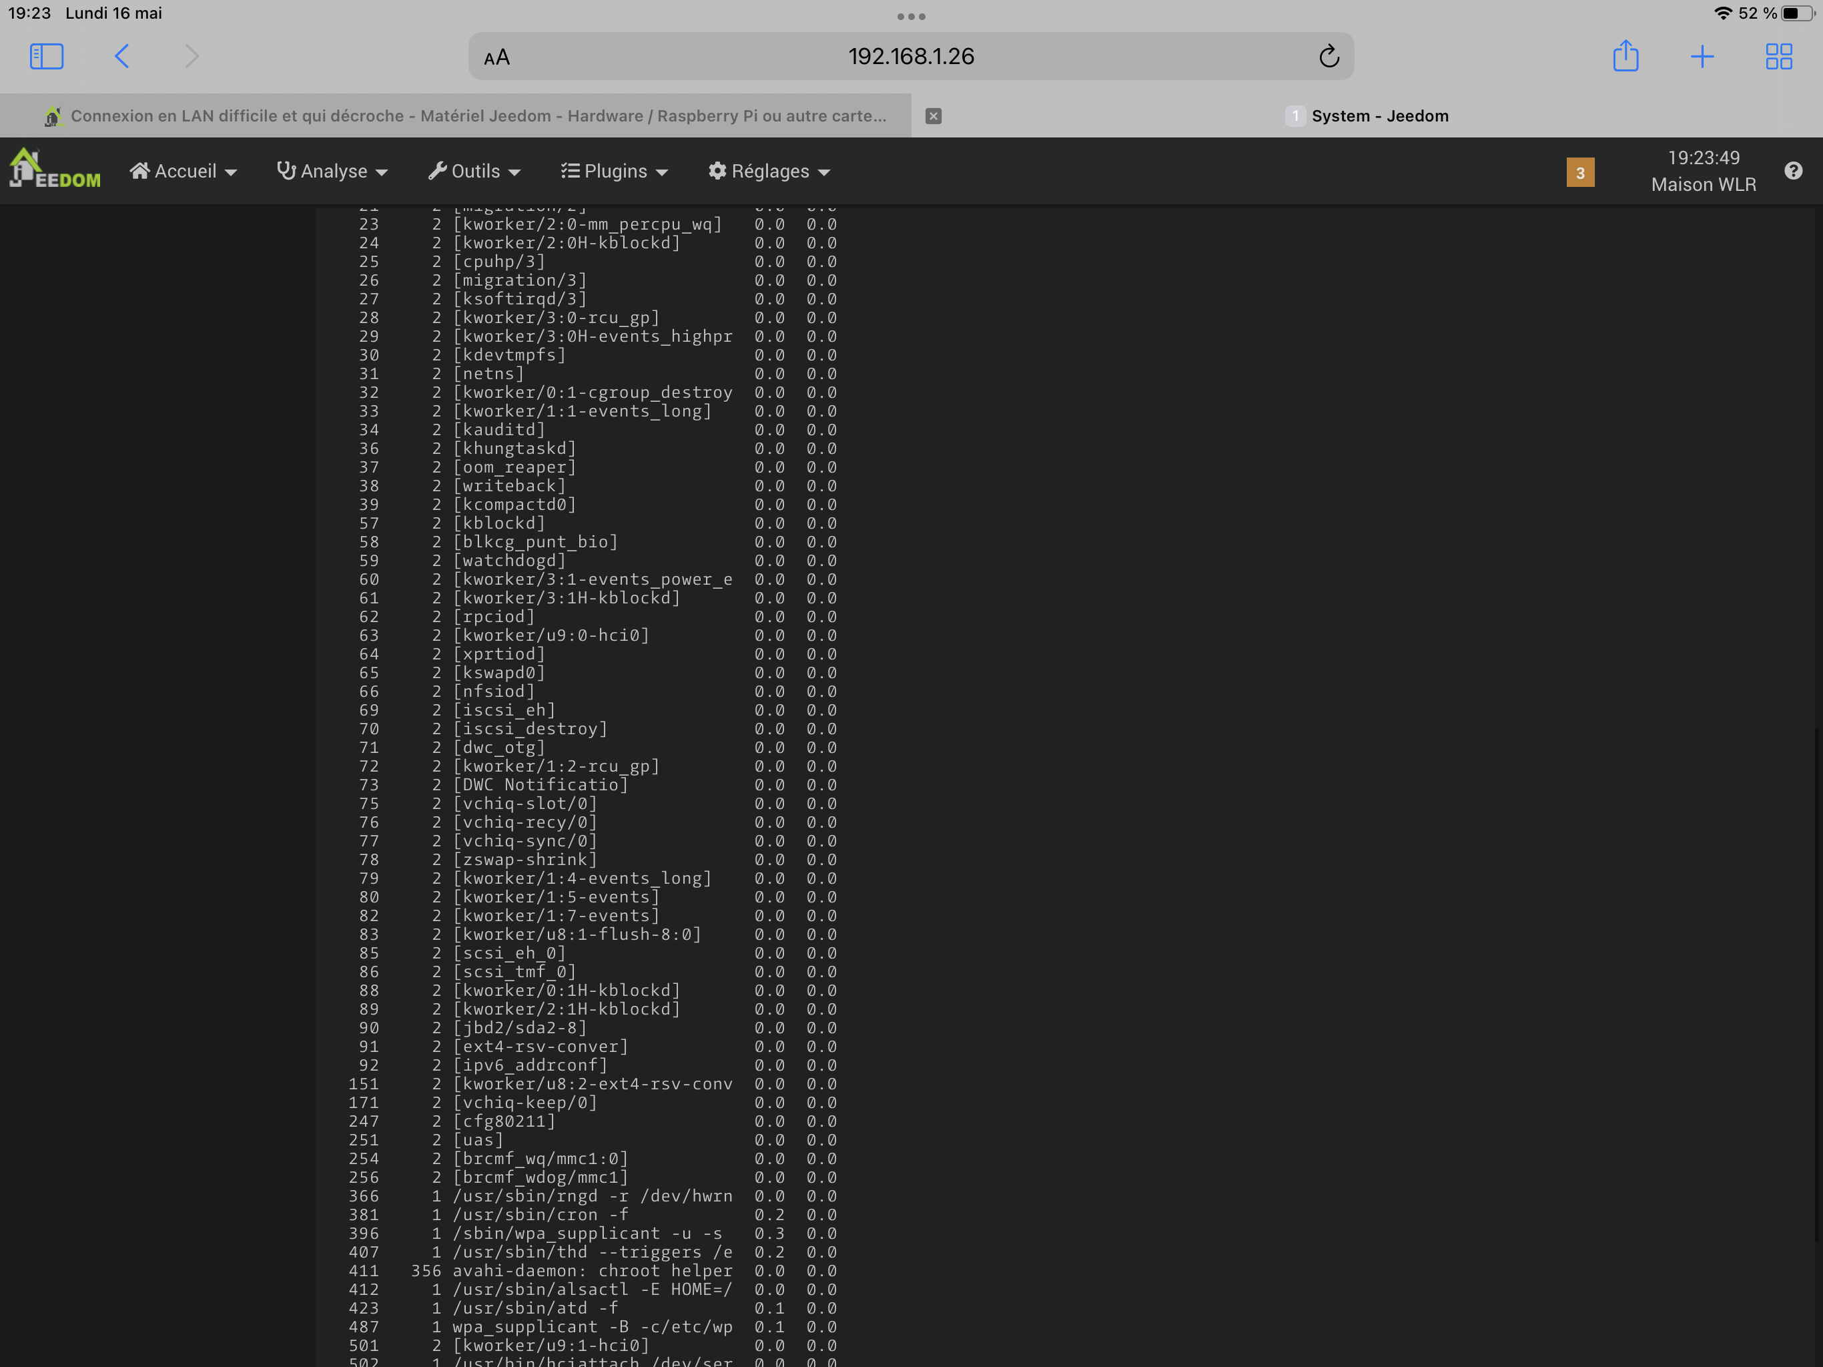Switch to the Connexion en LAN difficile tab
The image size is (1823, 1367).
tap(478, 116)
